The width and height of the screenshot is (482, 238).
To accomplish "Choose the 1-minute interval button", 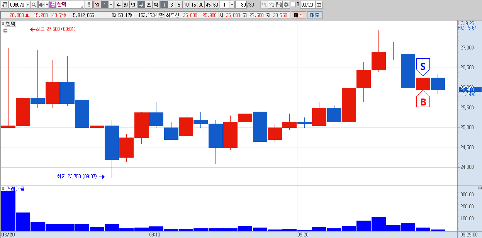I will [x=164, y=5].
